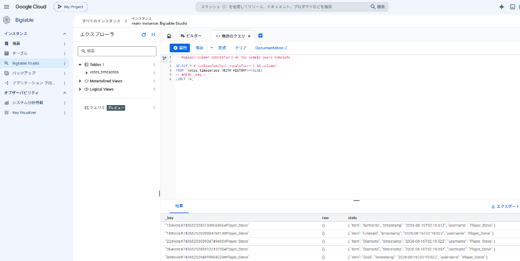Collapse the オブザーバビリティ sidebar section
This screenshot has height=261, width=520.
coord(64,93)
